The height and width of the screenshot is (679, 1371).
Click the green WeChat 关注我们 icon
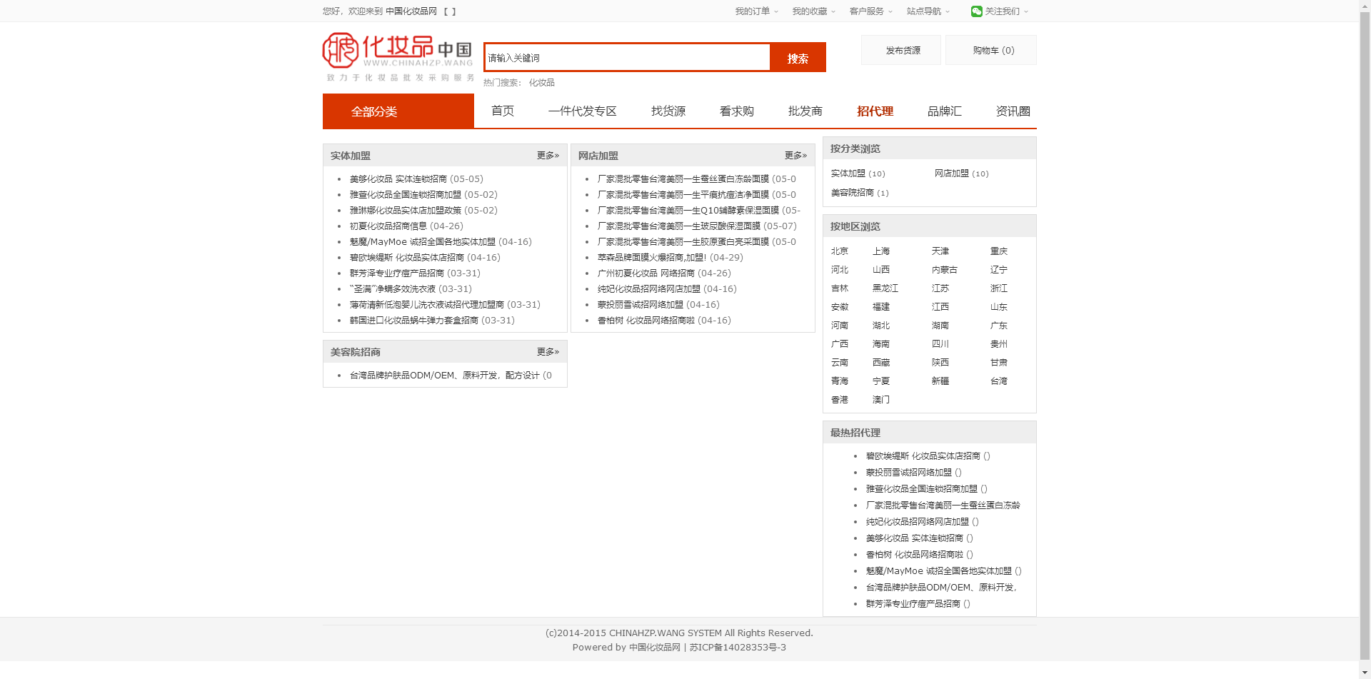[x=976, y=11]
